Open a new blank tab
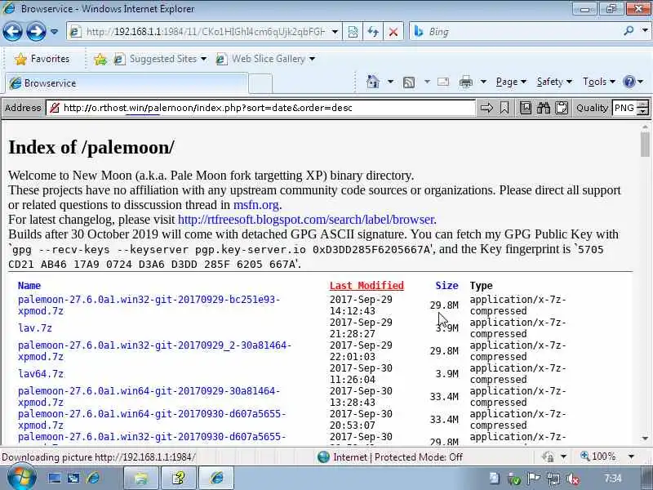The image size is (653, 490). click(260, 83)
